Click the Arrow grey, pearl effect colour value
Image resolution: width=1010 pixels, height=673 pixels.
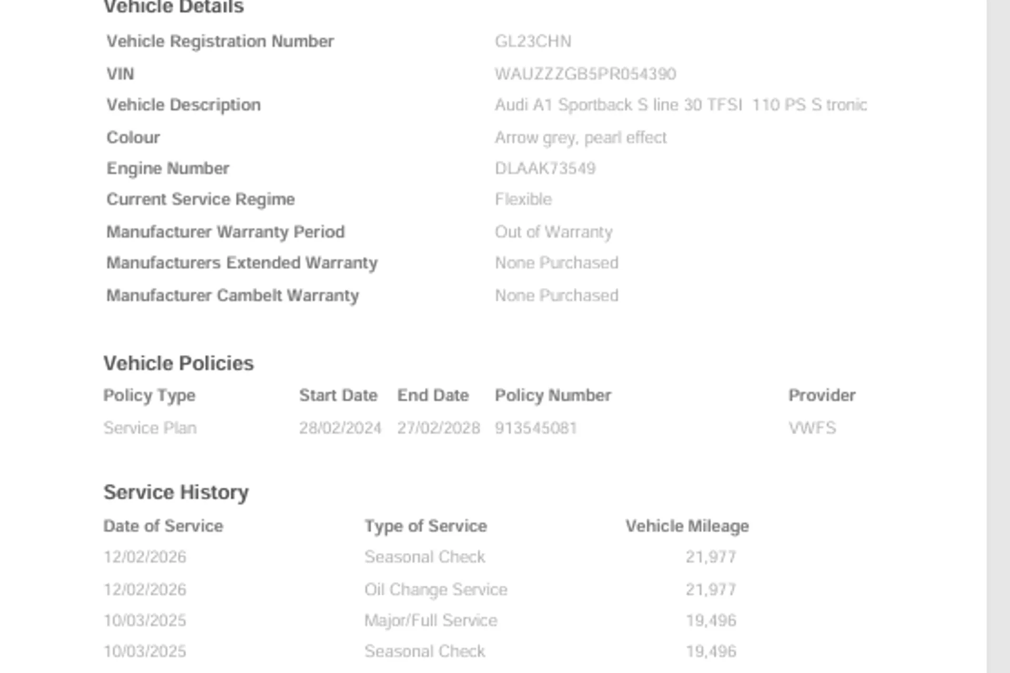pyautogui.click(x=581, y=138)
